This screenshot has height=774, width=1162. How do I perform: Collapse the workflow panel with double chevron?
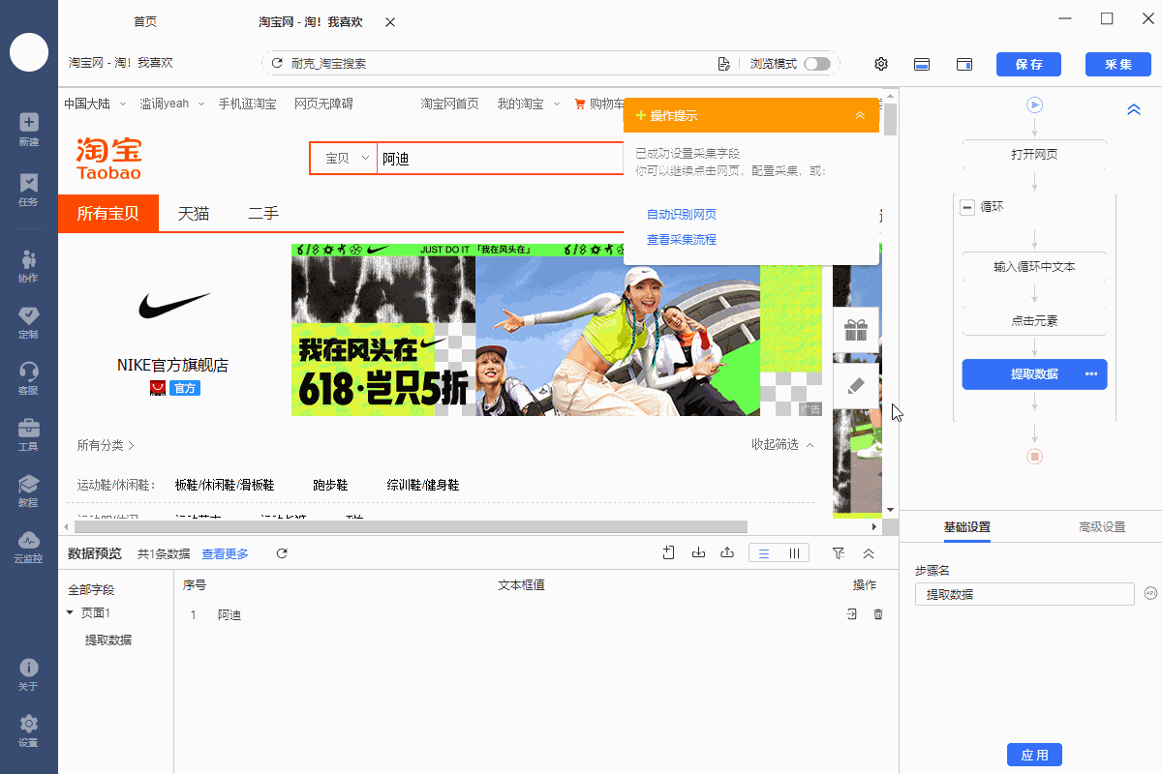point(1134,110)
